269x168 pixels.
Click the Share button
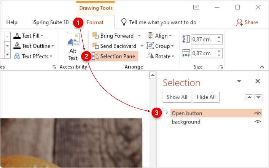pyautogui.click(x=247, y=22)
